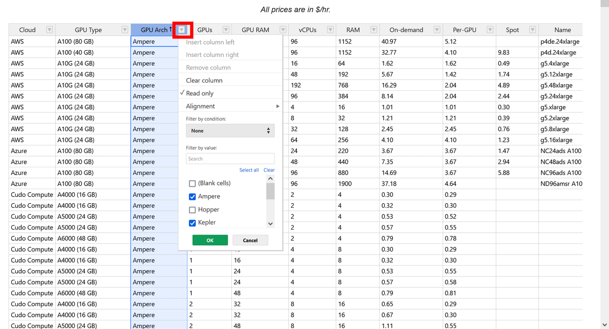This screenshot has height=329, width=609.
Task: Click the filter value Search field
Action: click(x=230, y=159)
